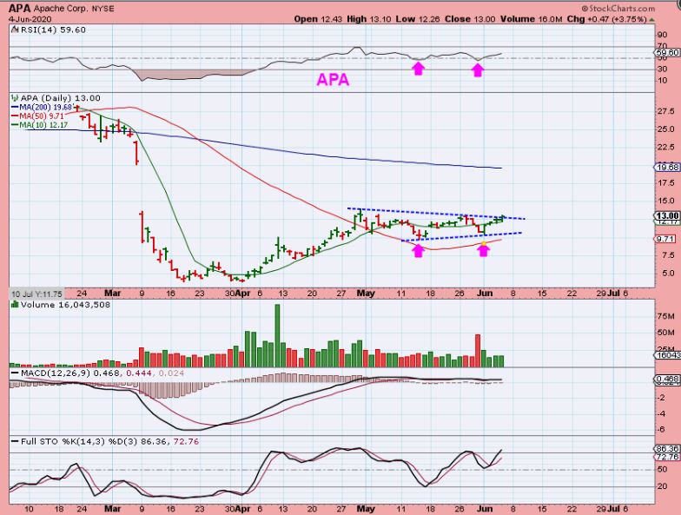The height and width of the screenshot is (515, 681).
Task: Click the 9.71 price tag on right axis
Action: 665,239
